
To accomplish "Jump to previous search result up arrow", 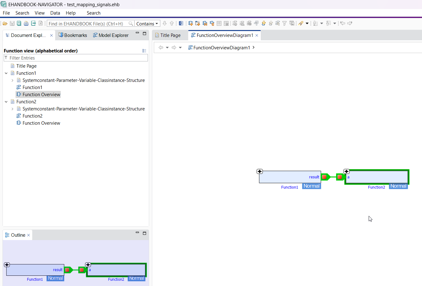I will (172, 24).
